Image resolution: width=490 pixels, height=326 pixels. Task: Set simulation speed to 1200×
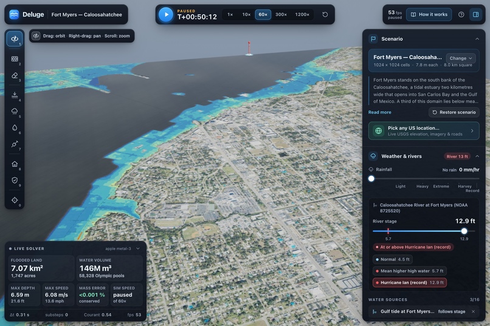(302, 15)
